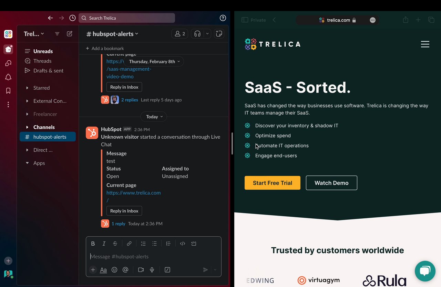The height and width of the screenshot is (287, 441).
Task: Open slash shortcuts in composer
Action: pos(167,270)
